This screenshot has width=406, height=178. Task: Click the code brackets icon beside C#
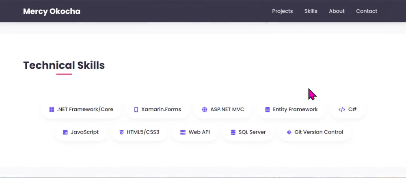click(x=342, y=110)
